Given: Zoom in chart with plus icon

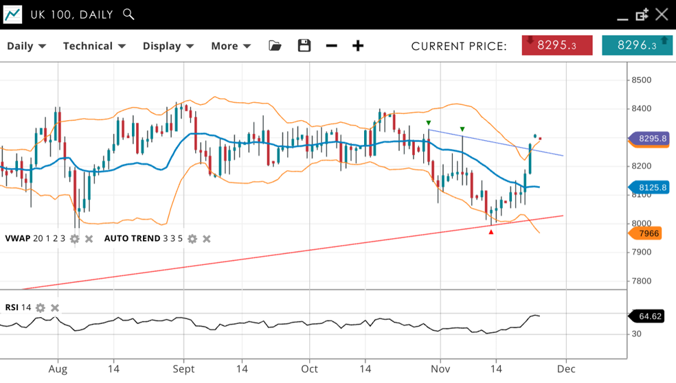Looking at the screenshot, I should 358,46.
